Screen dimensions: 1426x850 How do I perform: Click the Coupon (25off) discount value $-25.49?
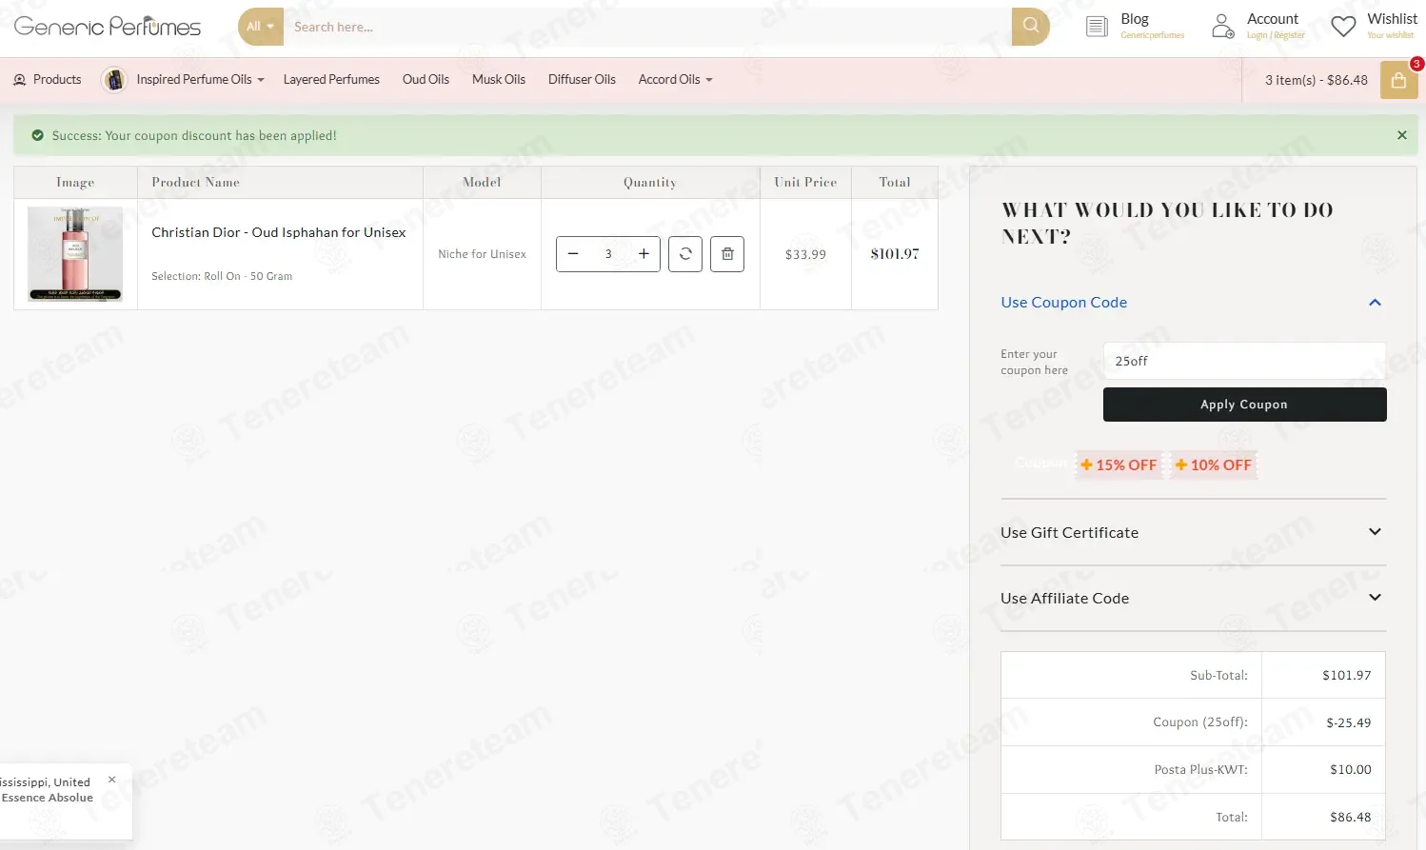coord(1348,722)
